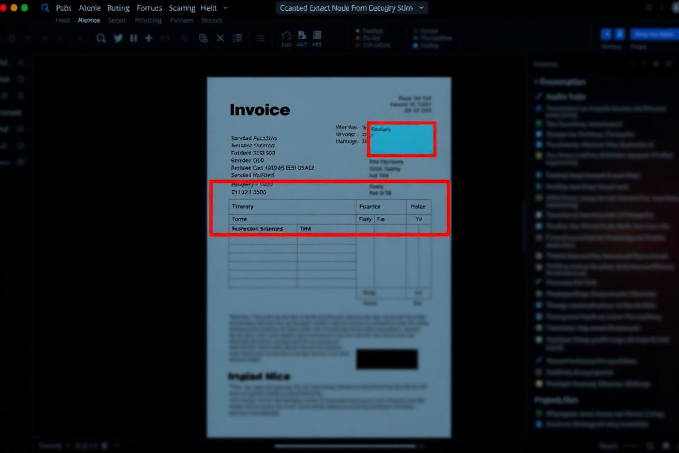Click the Fsardce table header cell

point(381,207)
